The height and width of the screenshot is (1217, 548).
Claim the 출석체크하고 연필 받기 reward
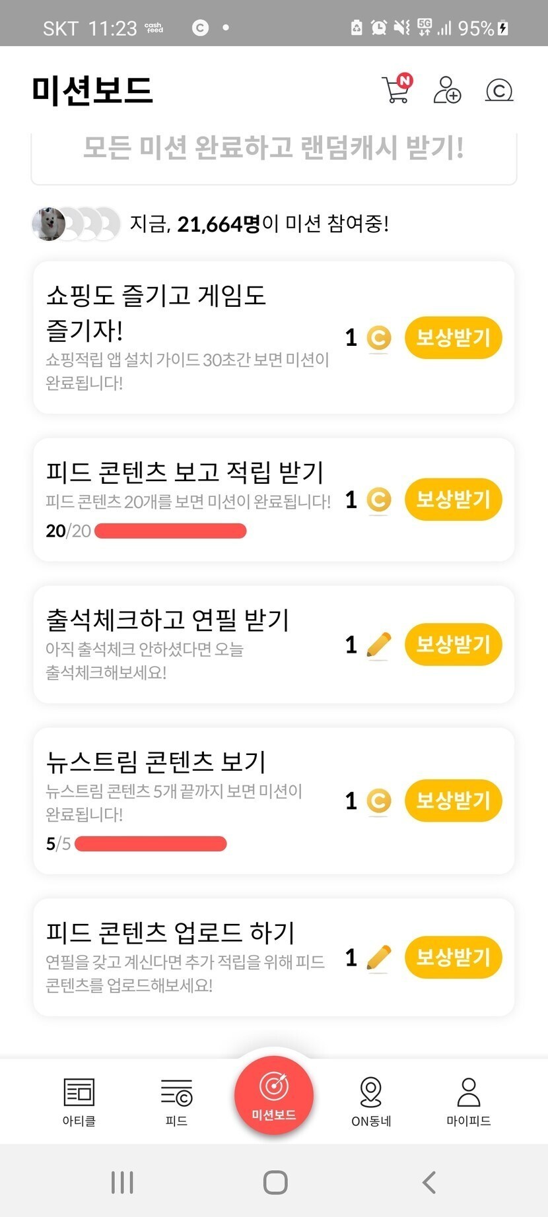[453, 645]
